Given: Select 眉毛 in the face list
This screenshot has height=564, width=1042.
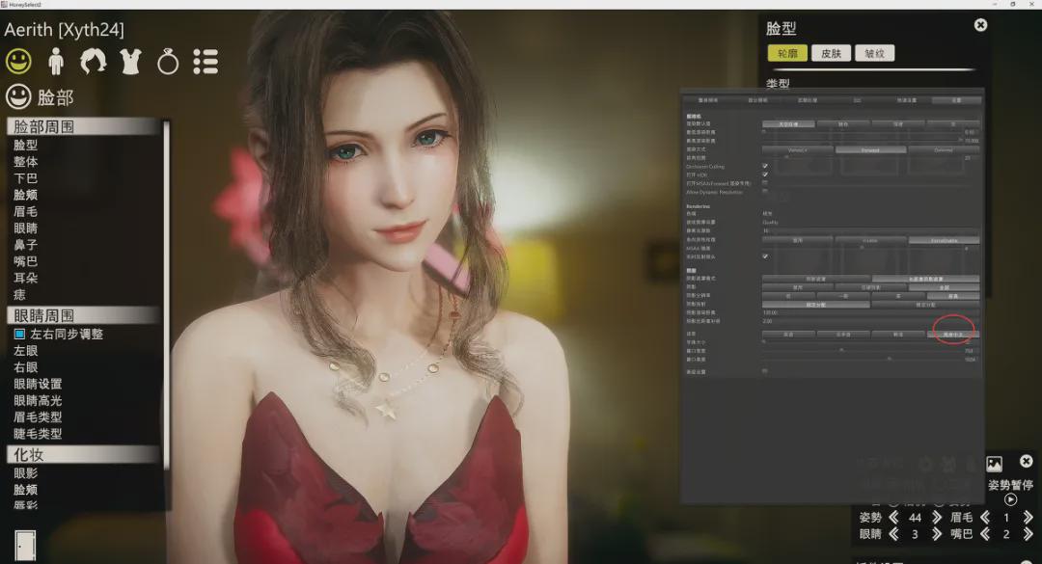Looking at the screenshot, I should pos(26,211).
